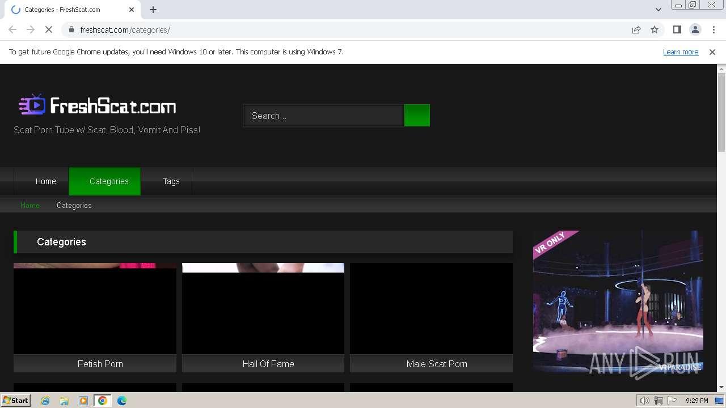This screenshot has height=408, width=726.
Task: Open the VR Only advertisement banner
Action: (618, 301)
